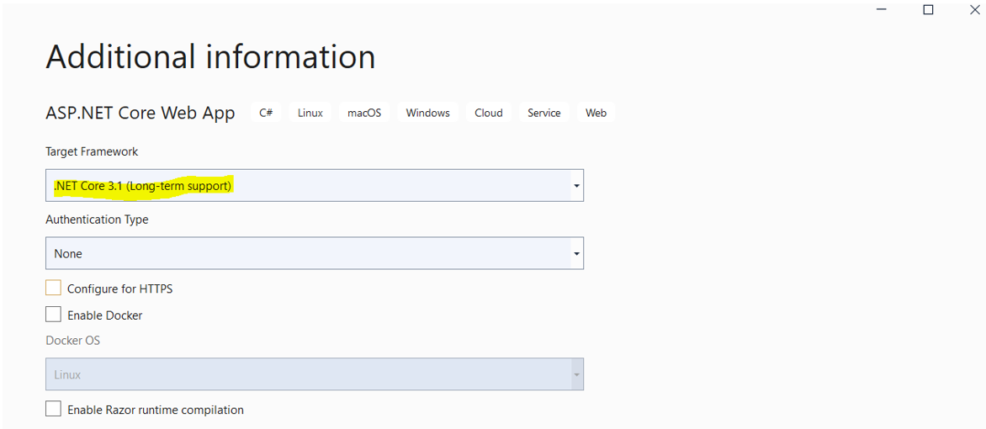Click the disabled Docker OS dropdown
This screenshot has width=986, height=429.
click(315, 374)
